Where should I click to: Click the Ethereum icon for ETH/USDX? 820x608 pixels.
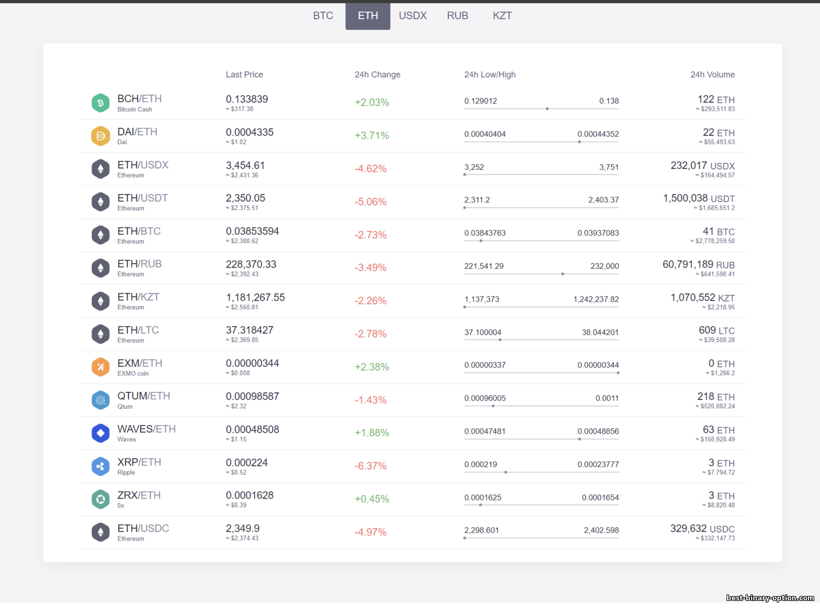tap(101, 169)
